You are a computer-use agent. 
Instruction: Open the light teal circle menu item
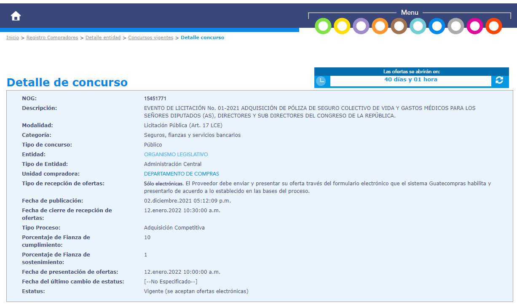[x=418, y=26]
